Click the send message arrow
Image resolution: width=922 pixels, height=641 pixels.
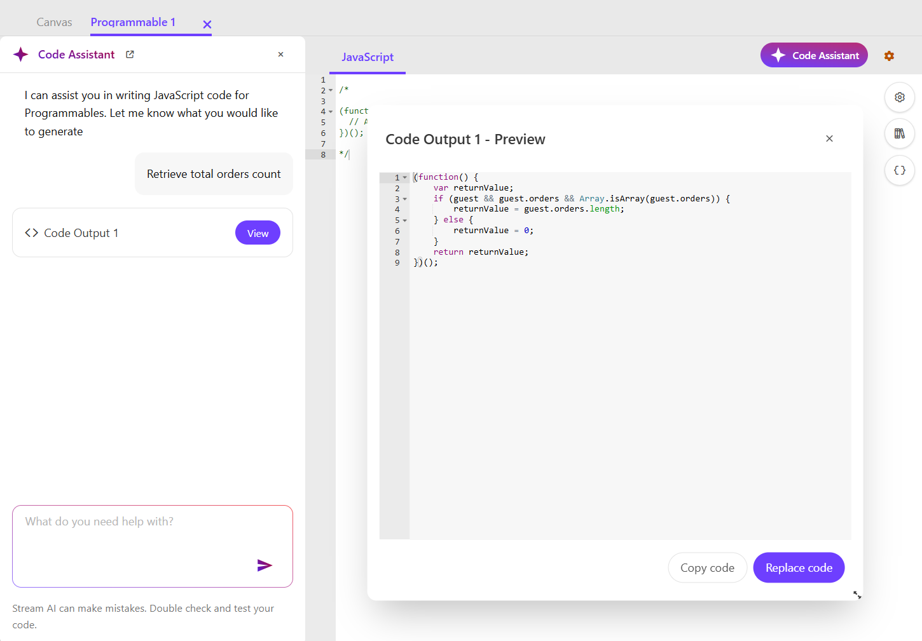(x=265, y=565)
